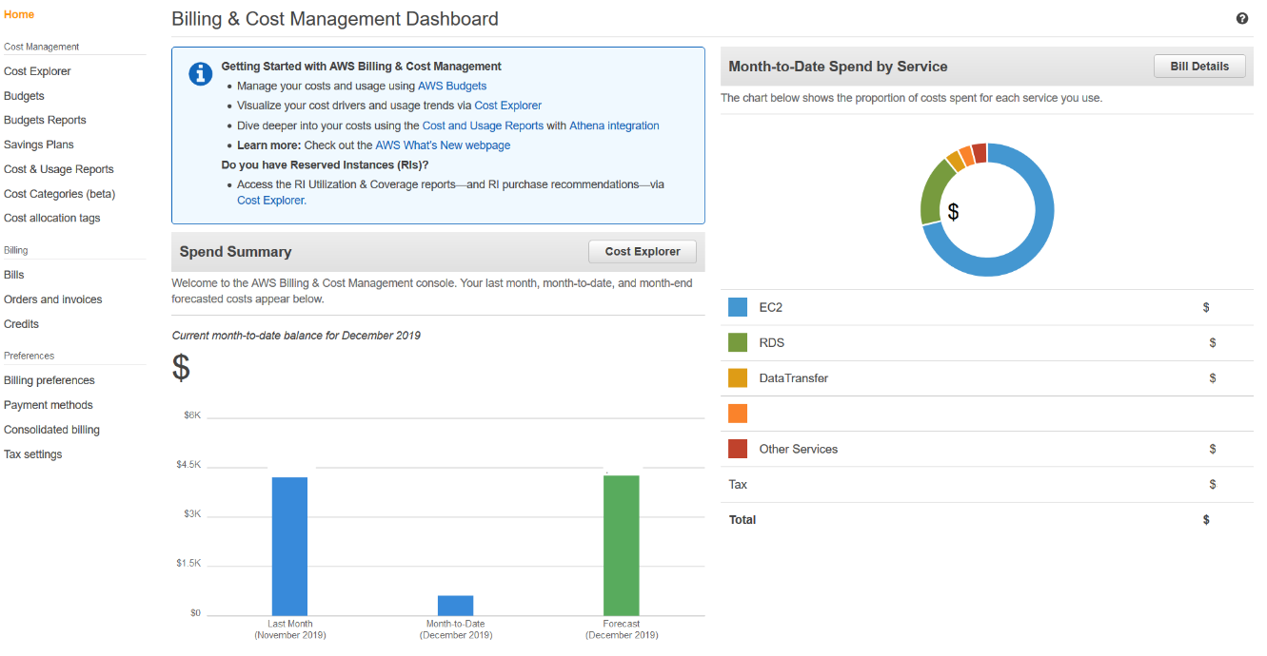Click the green RDS legend swatch
The height and width of the screenshot is (656, 1267).
click(738, 342)
